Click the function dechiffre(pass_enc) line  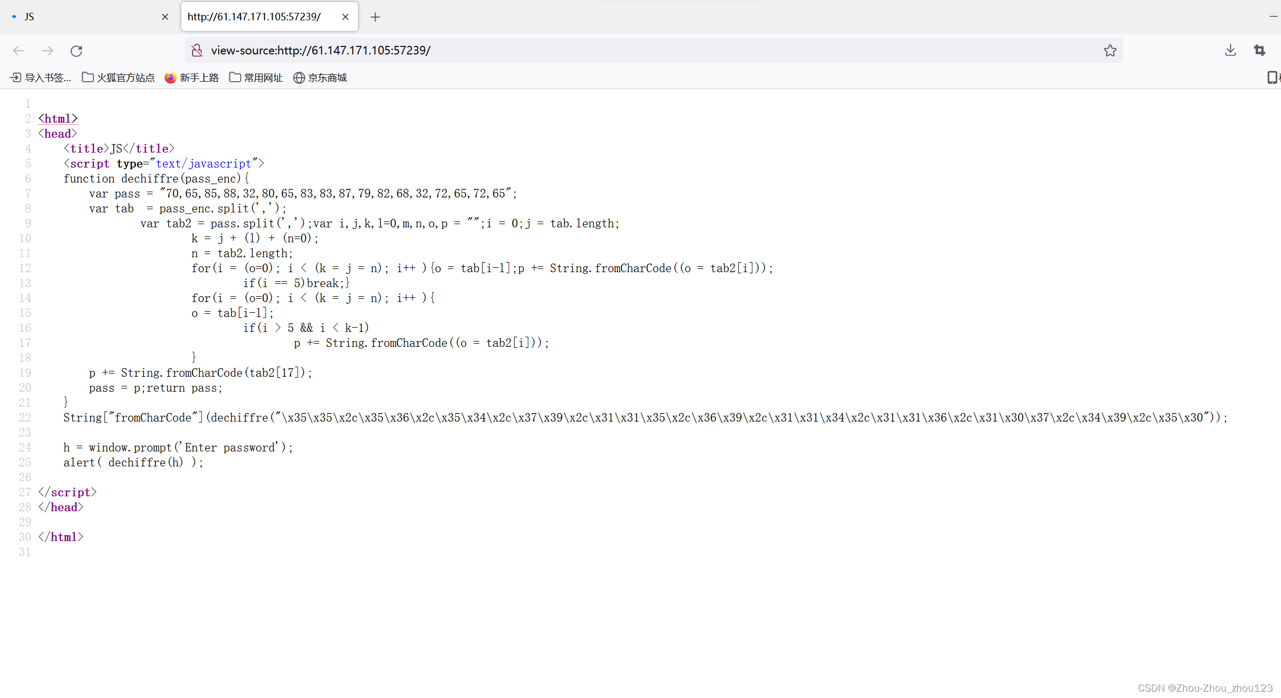click(156, 178)
